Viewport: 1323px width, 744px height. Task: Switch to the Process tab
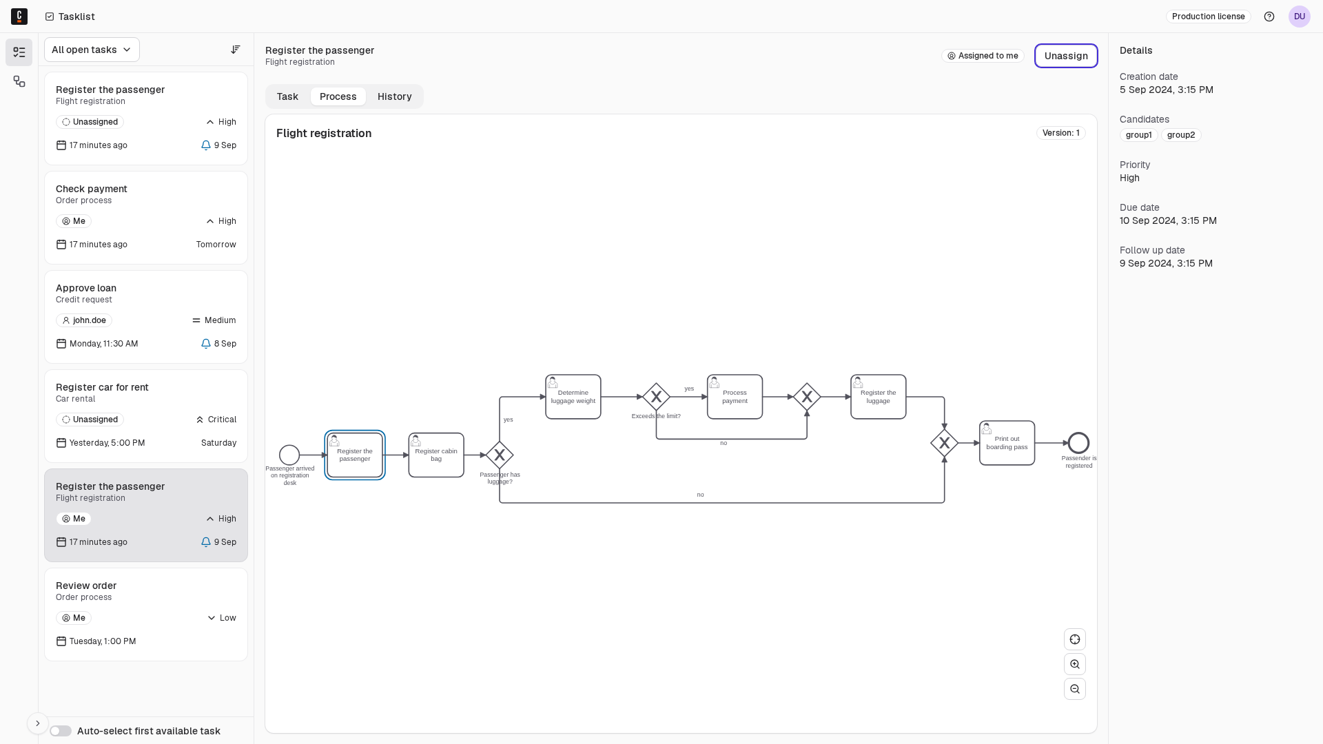338,96
